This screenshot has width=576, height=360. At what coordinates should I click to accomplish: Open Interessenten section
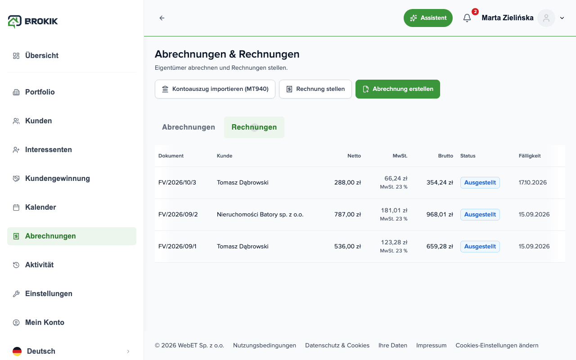(72, 150)
